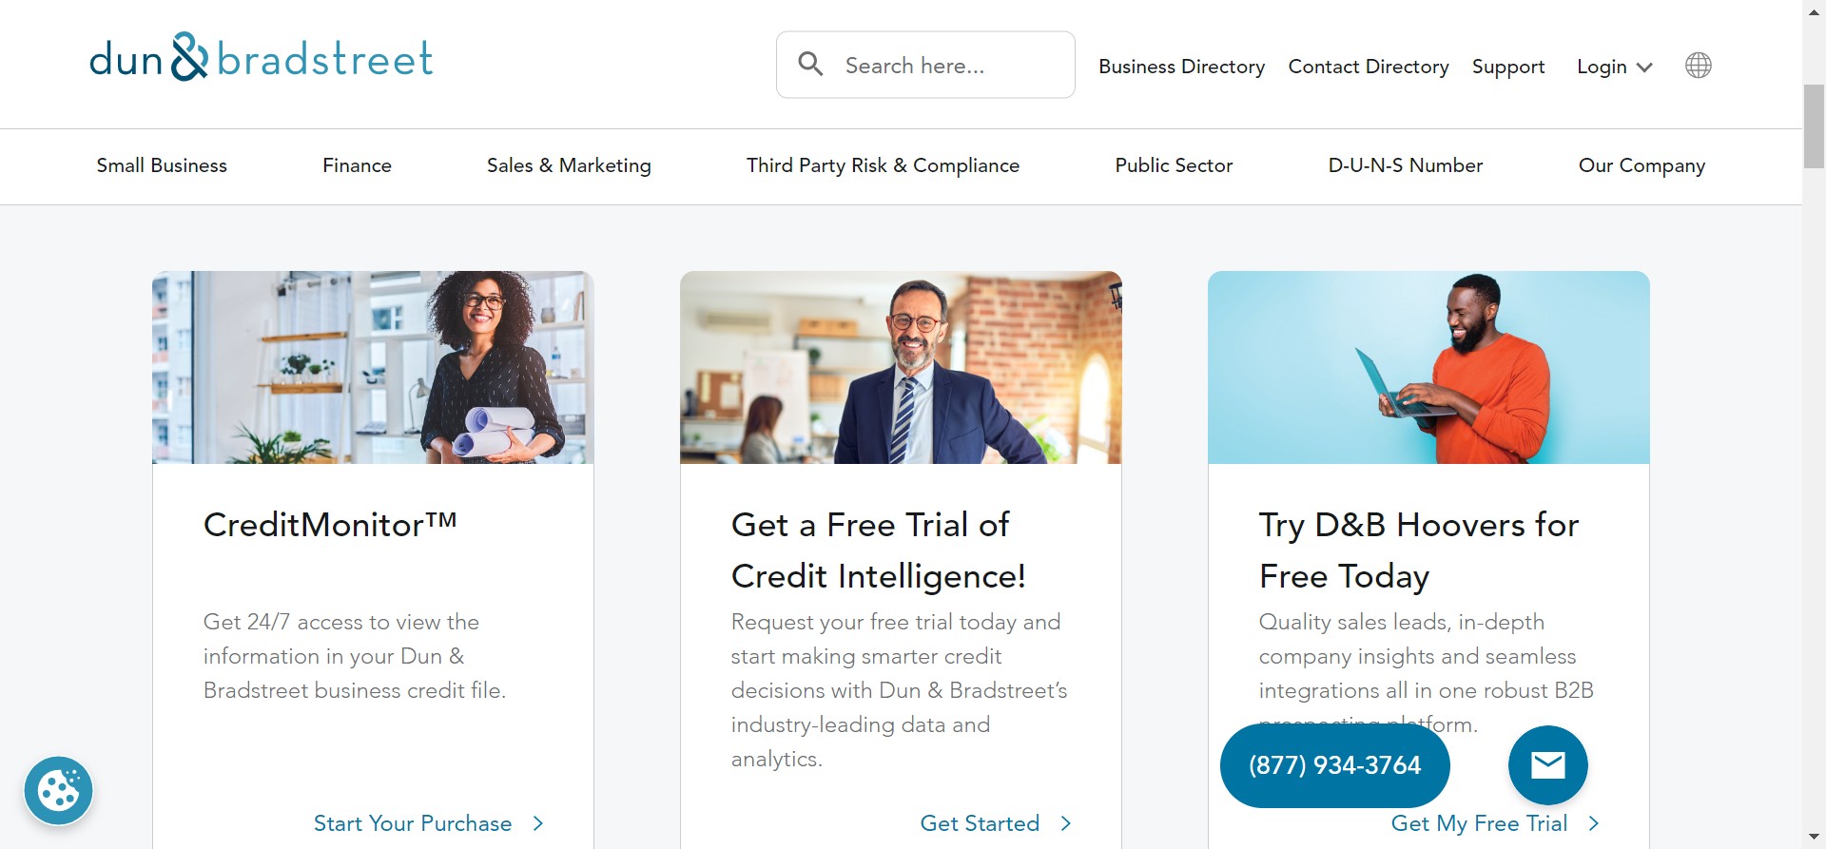Open the Small Business menu
Screen dimensions: 1826x849
(162, 165)
